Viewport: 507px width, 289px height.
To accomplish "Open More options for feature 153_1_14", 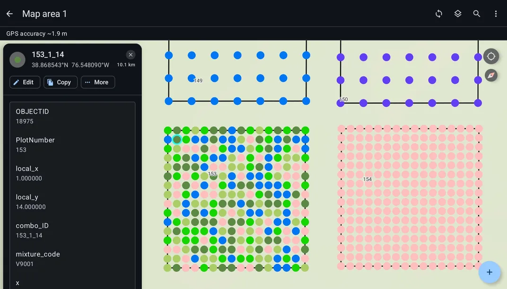I will click(97, 82).
